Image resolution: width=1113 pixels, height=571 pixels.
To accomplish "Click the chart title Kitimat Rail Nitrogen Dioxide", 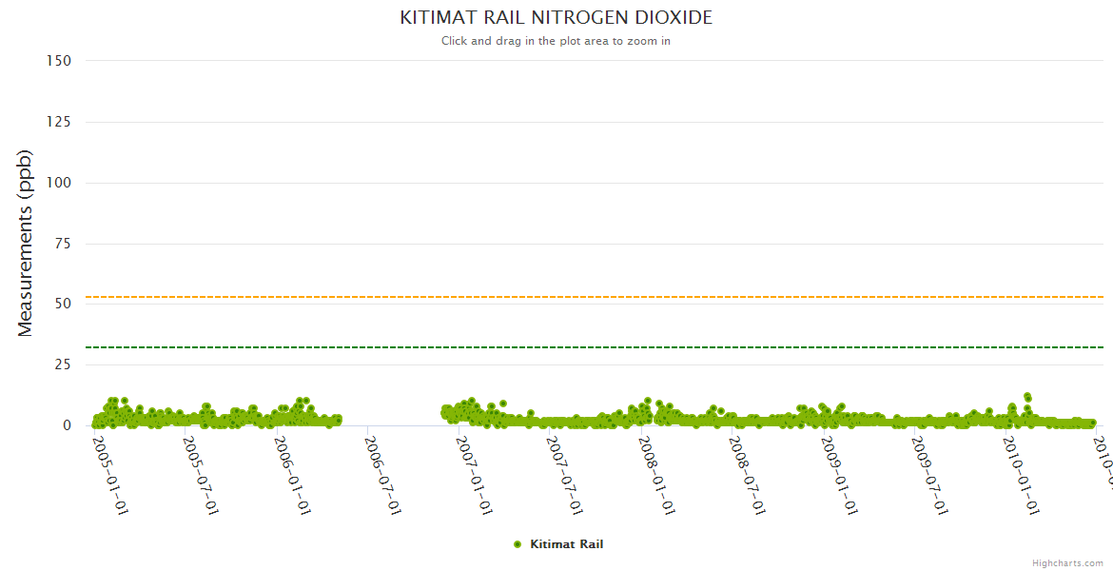I will 556,18.
